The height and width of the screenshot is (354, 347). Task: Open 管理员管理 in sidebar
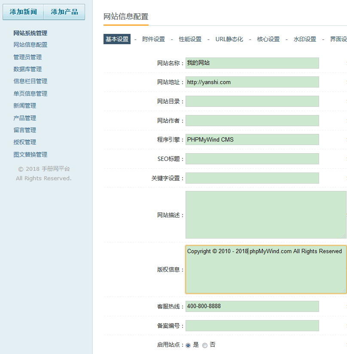(x=27, y=57)
